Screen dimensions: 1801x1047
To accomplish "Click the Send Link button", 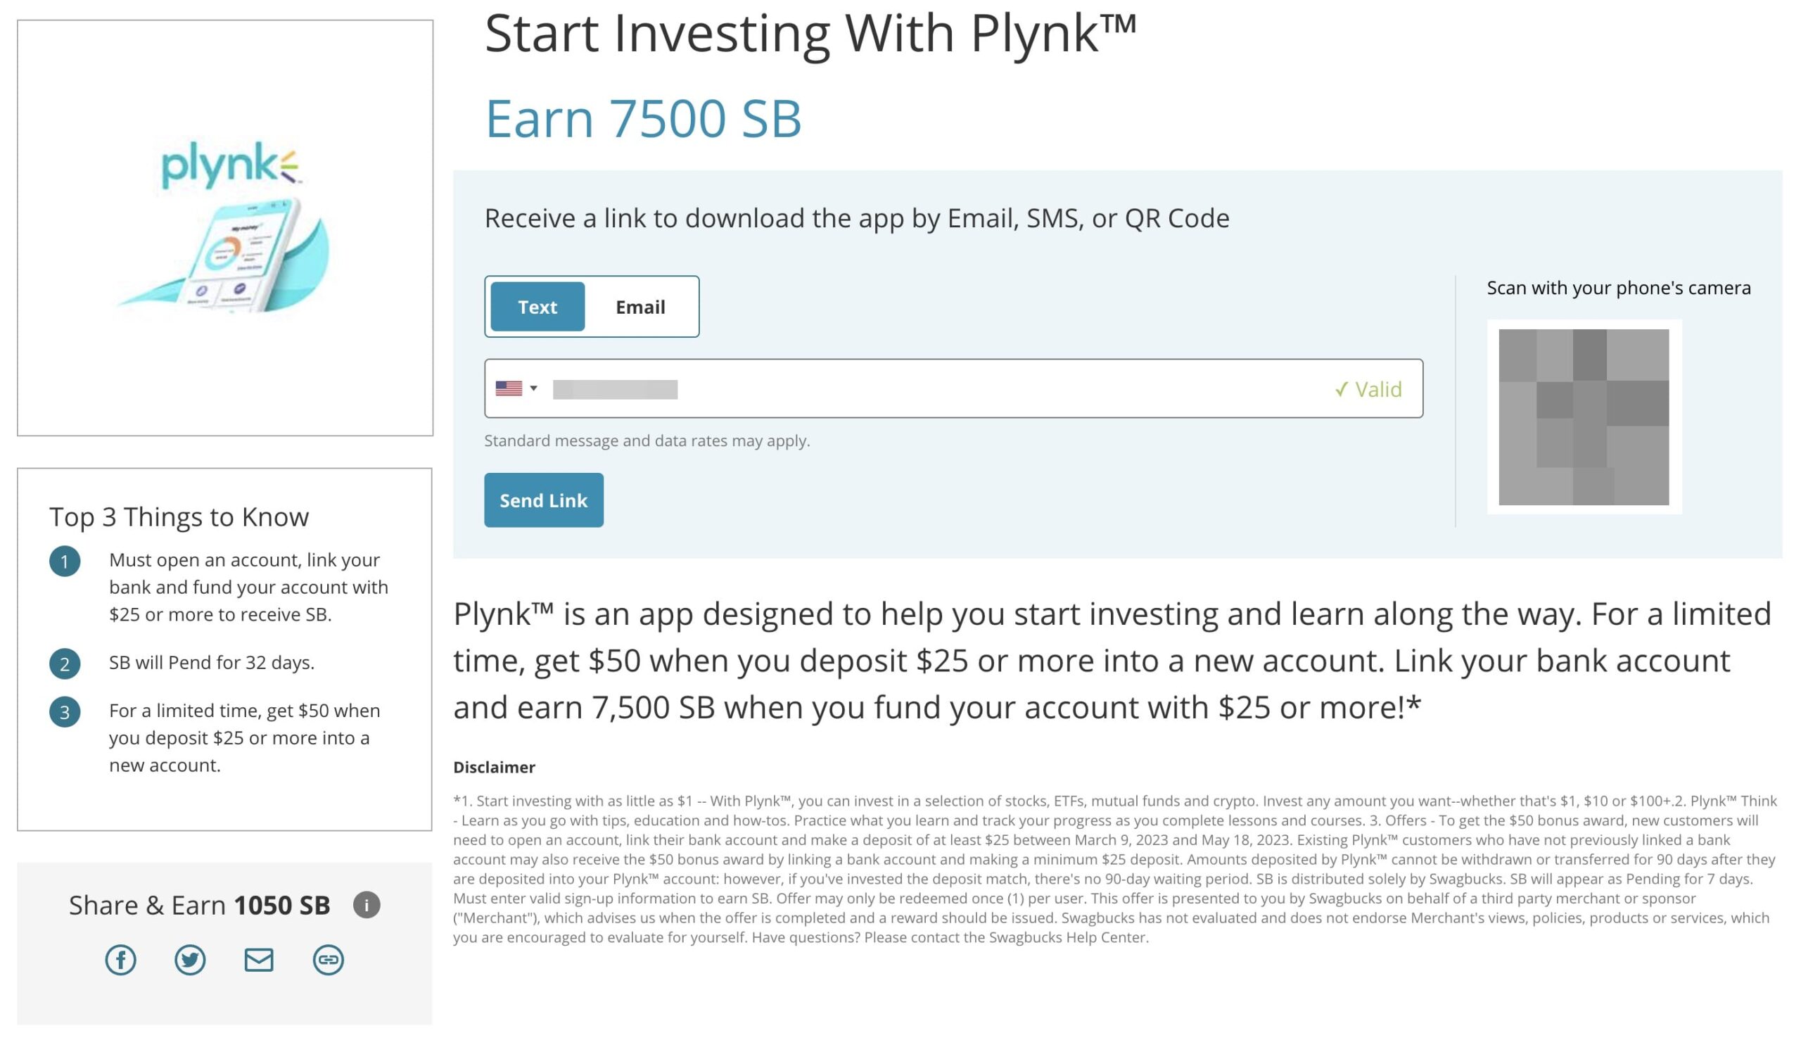I will 543,500.
